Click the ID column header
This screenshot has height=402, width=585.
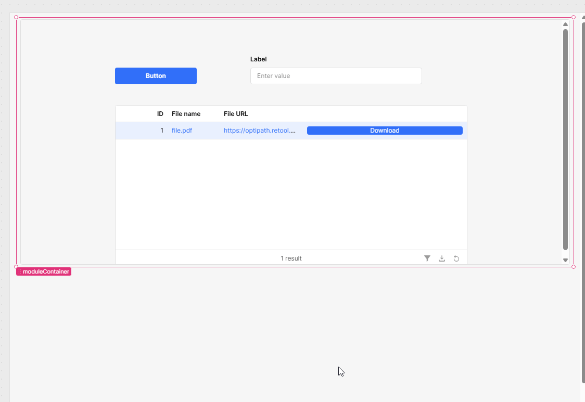(x=160, y=114)
